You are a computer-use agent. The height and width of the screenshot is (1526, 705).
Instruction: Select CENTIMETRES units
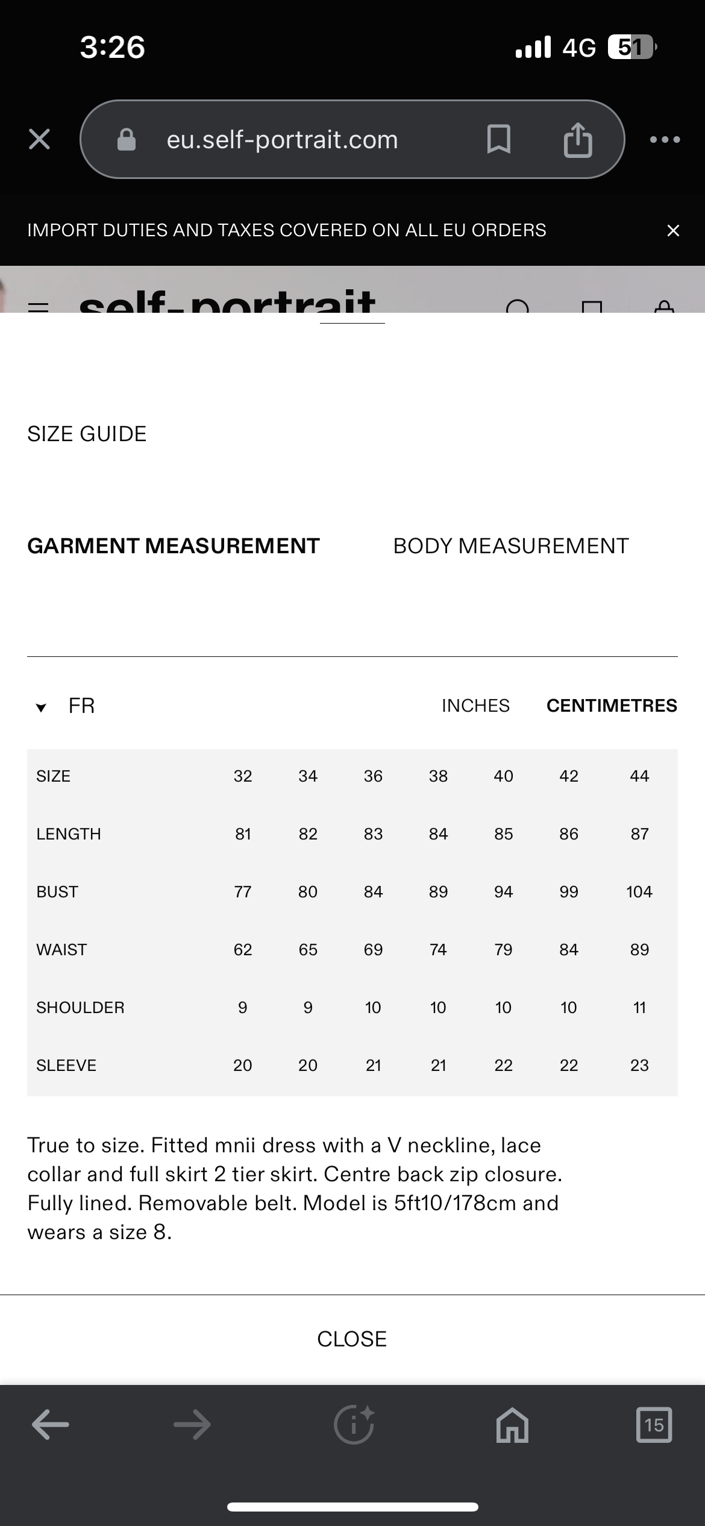point(612,705)
